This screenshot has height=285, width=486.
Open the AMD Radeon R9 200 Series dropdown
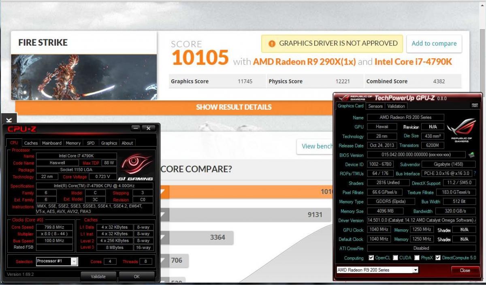pos(416,270)
